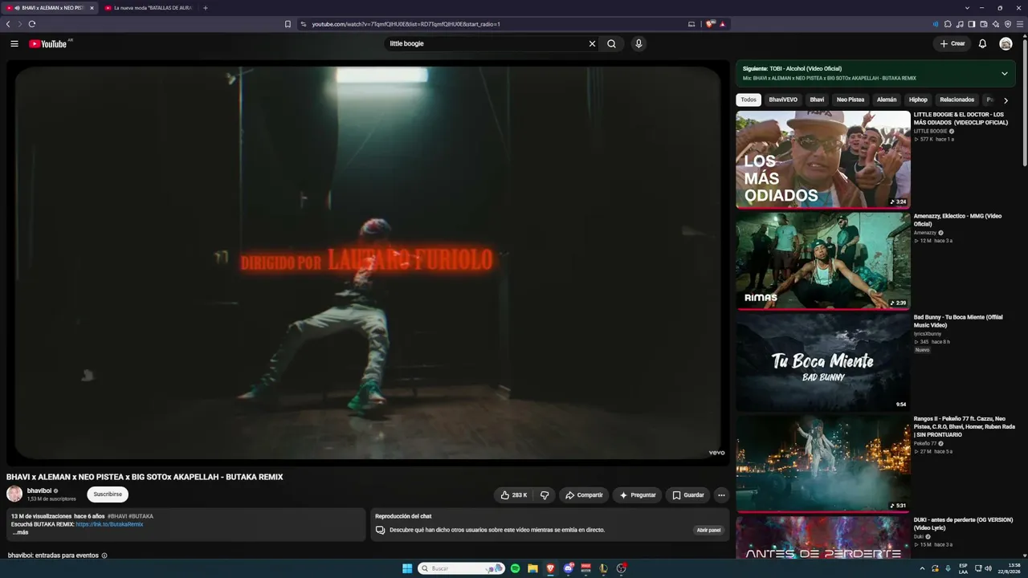Open the Windows Start menu
Image resolution: width=1028 pixels, height=578 pixels.
(407, 568)
